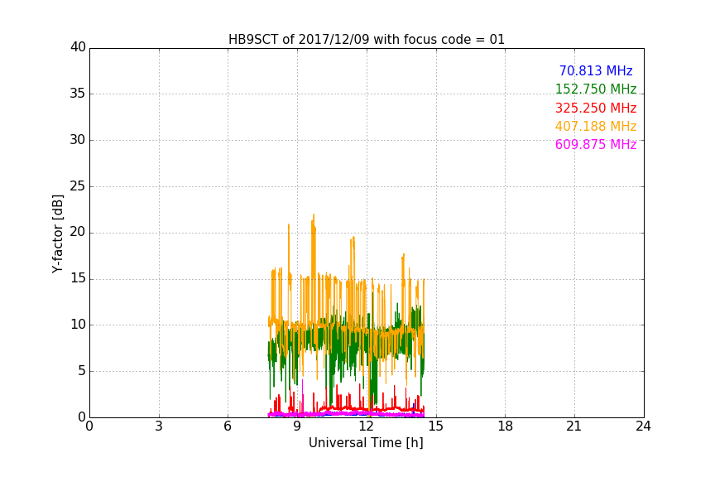Click the Y-factor [dB] axis label
Image resolution: width=715 pixels, height=477 pixels.
[57, 234]
